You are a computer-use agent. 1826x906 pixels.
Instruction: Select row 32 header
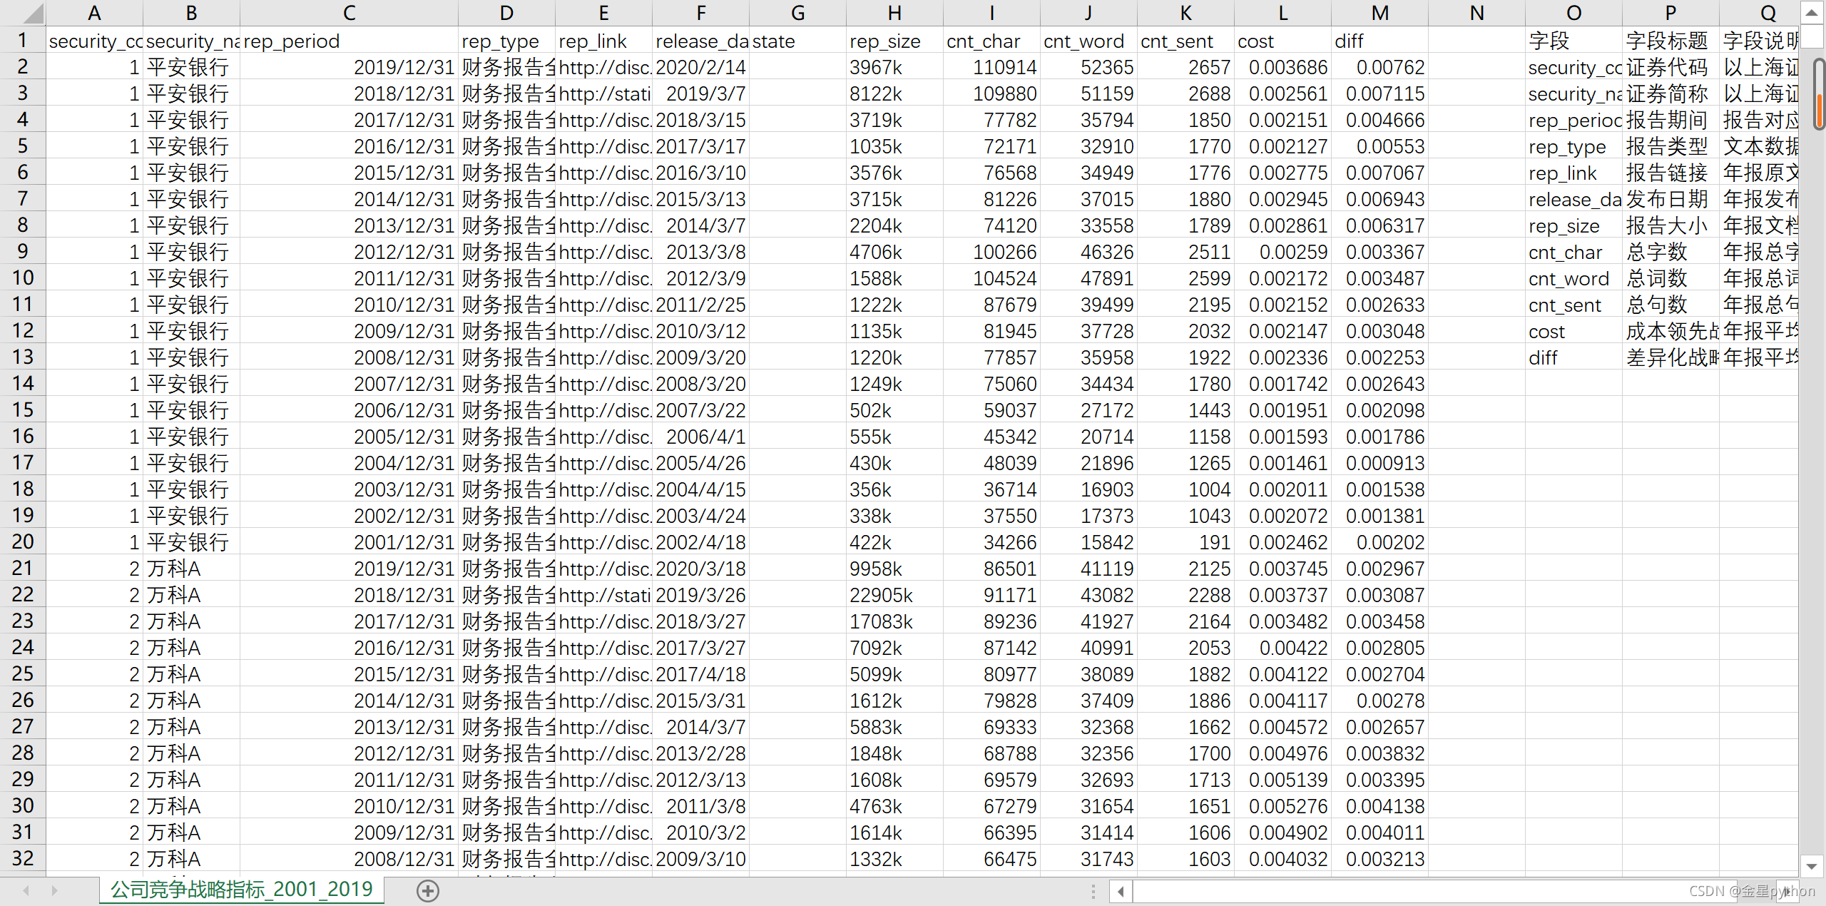(x=23, y=859)
